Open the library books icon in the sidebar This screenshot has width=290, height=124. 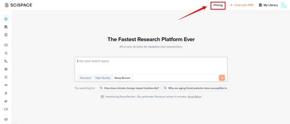[x=6, y=27]
